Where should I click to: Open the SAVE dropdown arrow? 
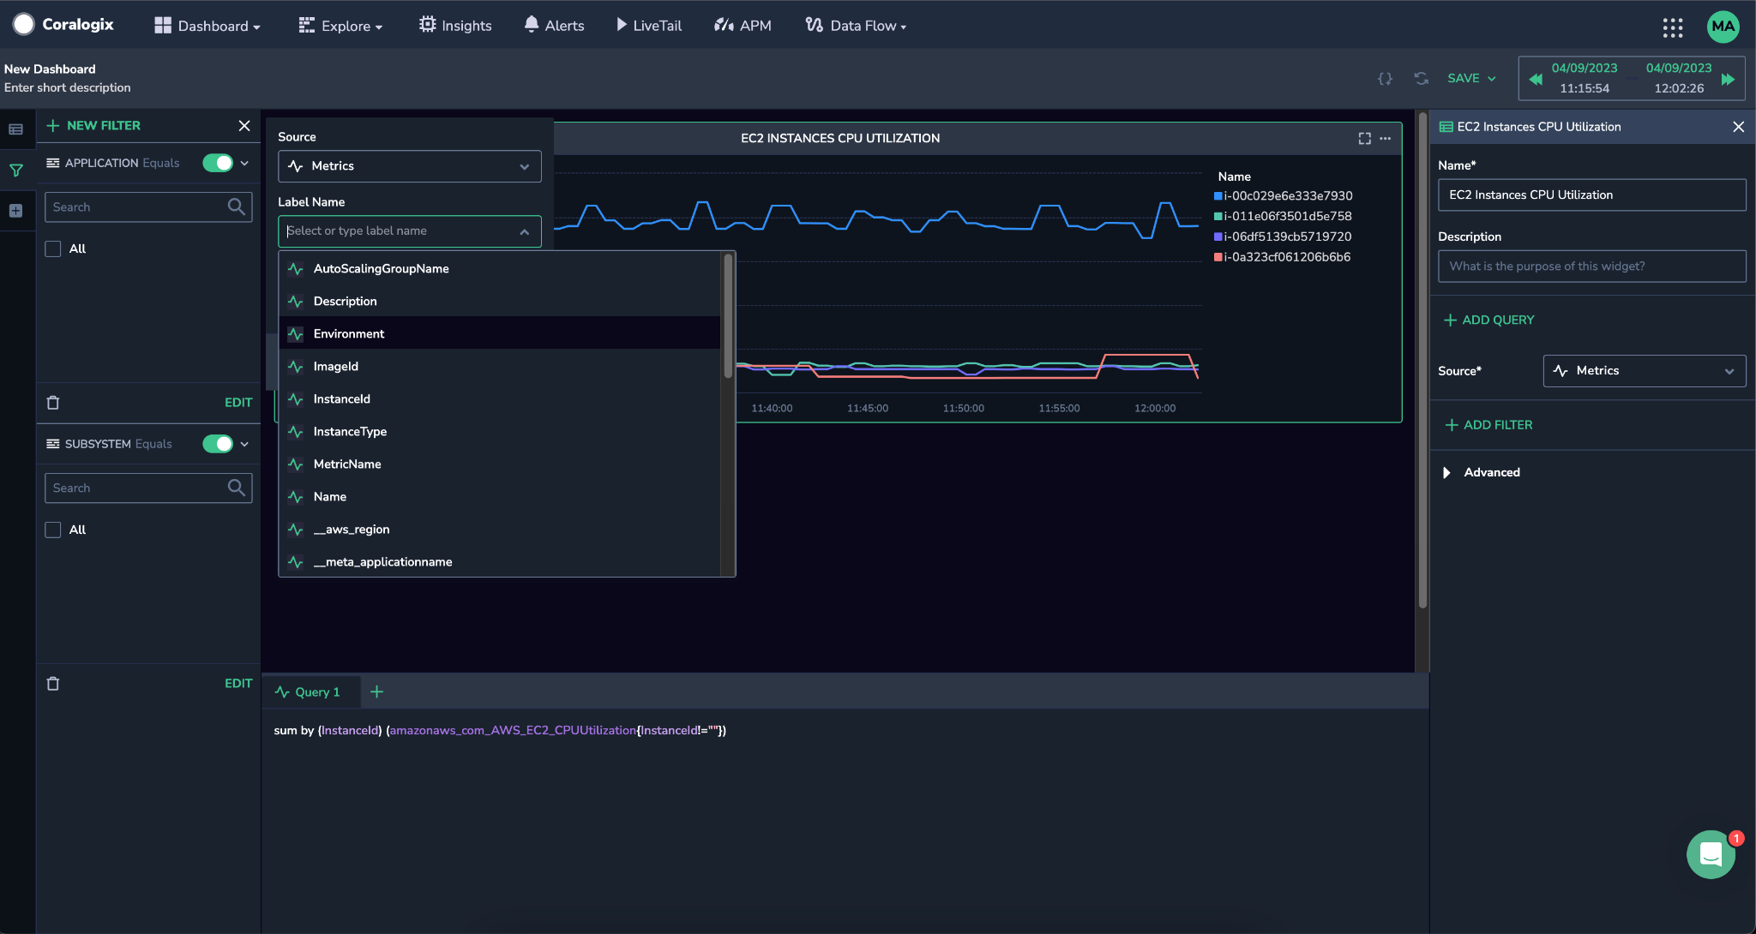1492,79
